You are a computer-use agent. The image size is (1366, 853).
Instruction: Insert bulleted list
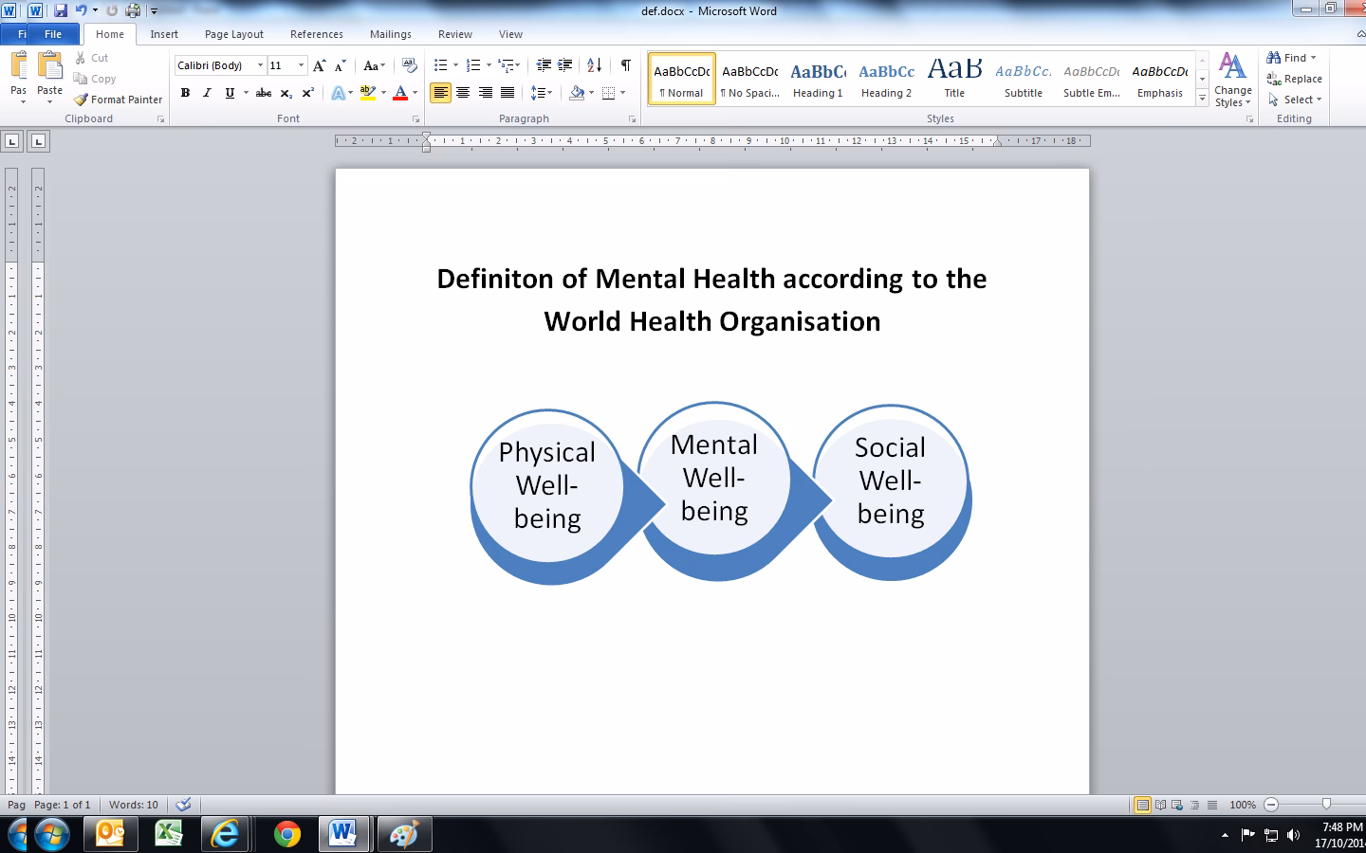pyautogui.click(x=440, y=65)
